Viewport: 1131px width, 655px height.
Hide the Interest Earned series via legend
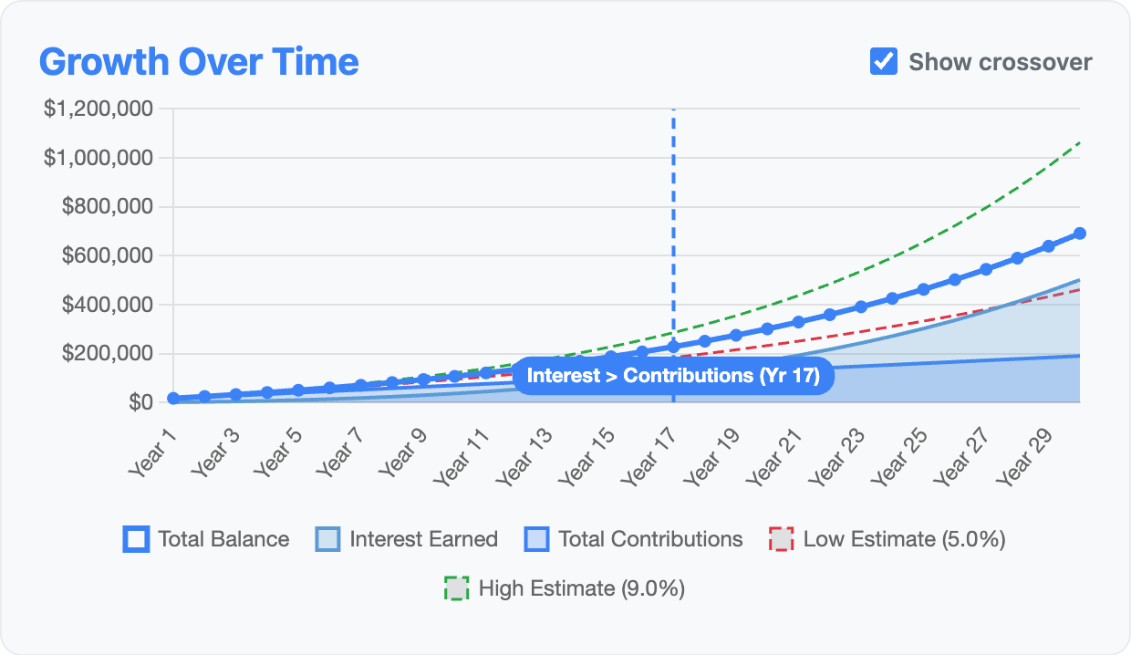(x=406, y=539)
